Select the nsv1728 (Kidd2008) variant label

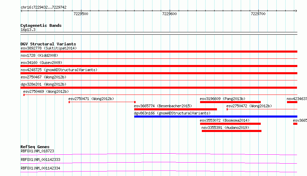click(x=39, y=55)
